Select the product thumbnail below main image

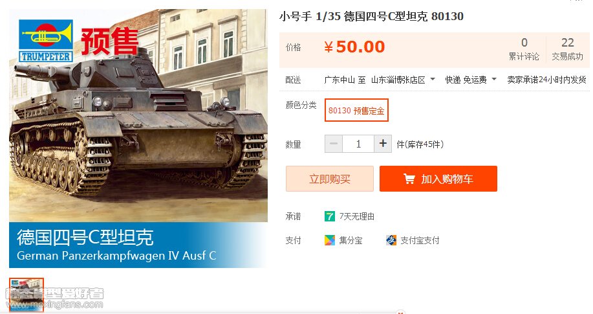point(27,295)
